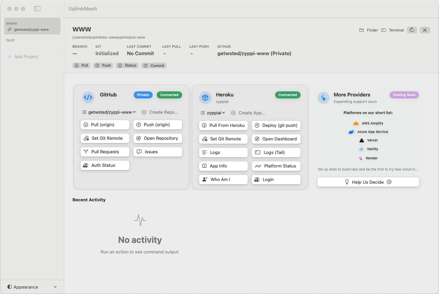Open the zyppiai app dropdown on Heroku card
The height and width of the screenshot is (294, 439).
coord(213,113)
